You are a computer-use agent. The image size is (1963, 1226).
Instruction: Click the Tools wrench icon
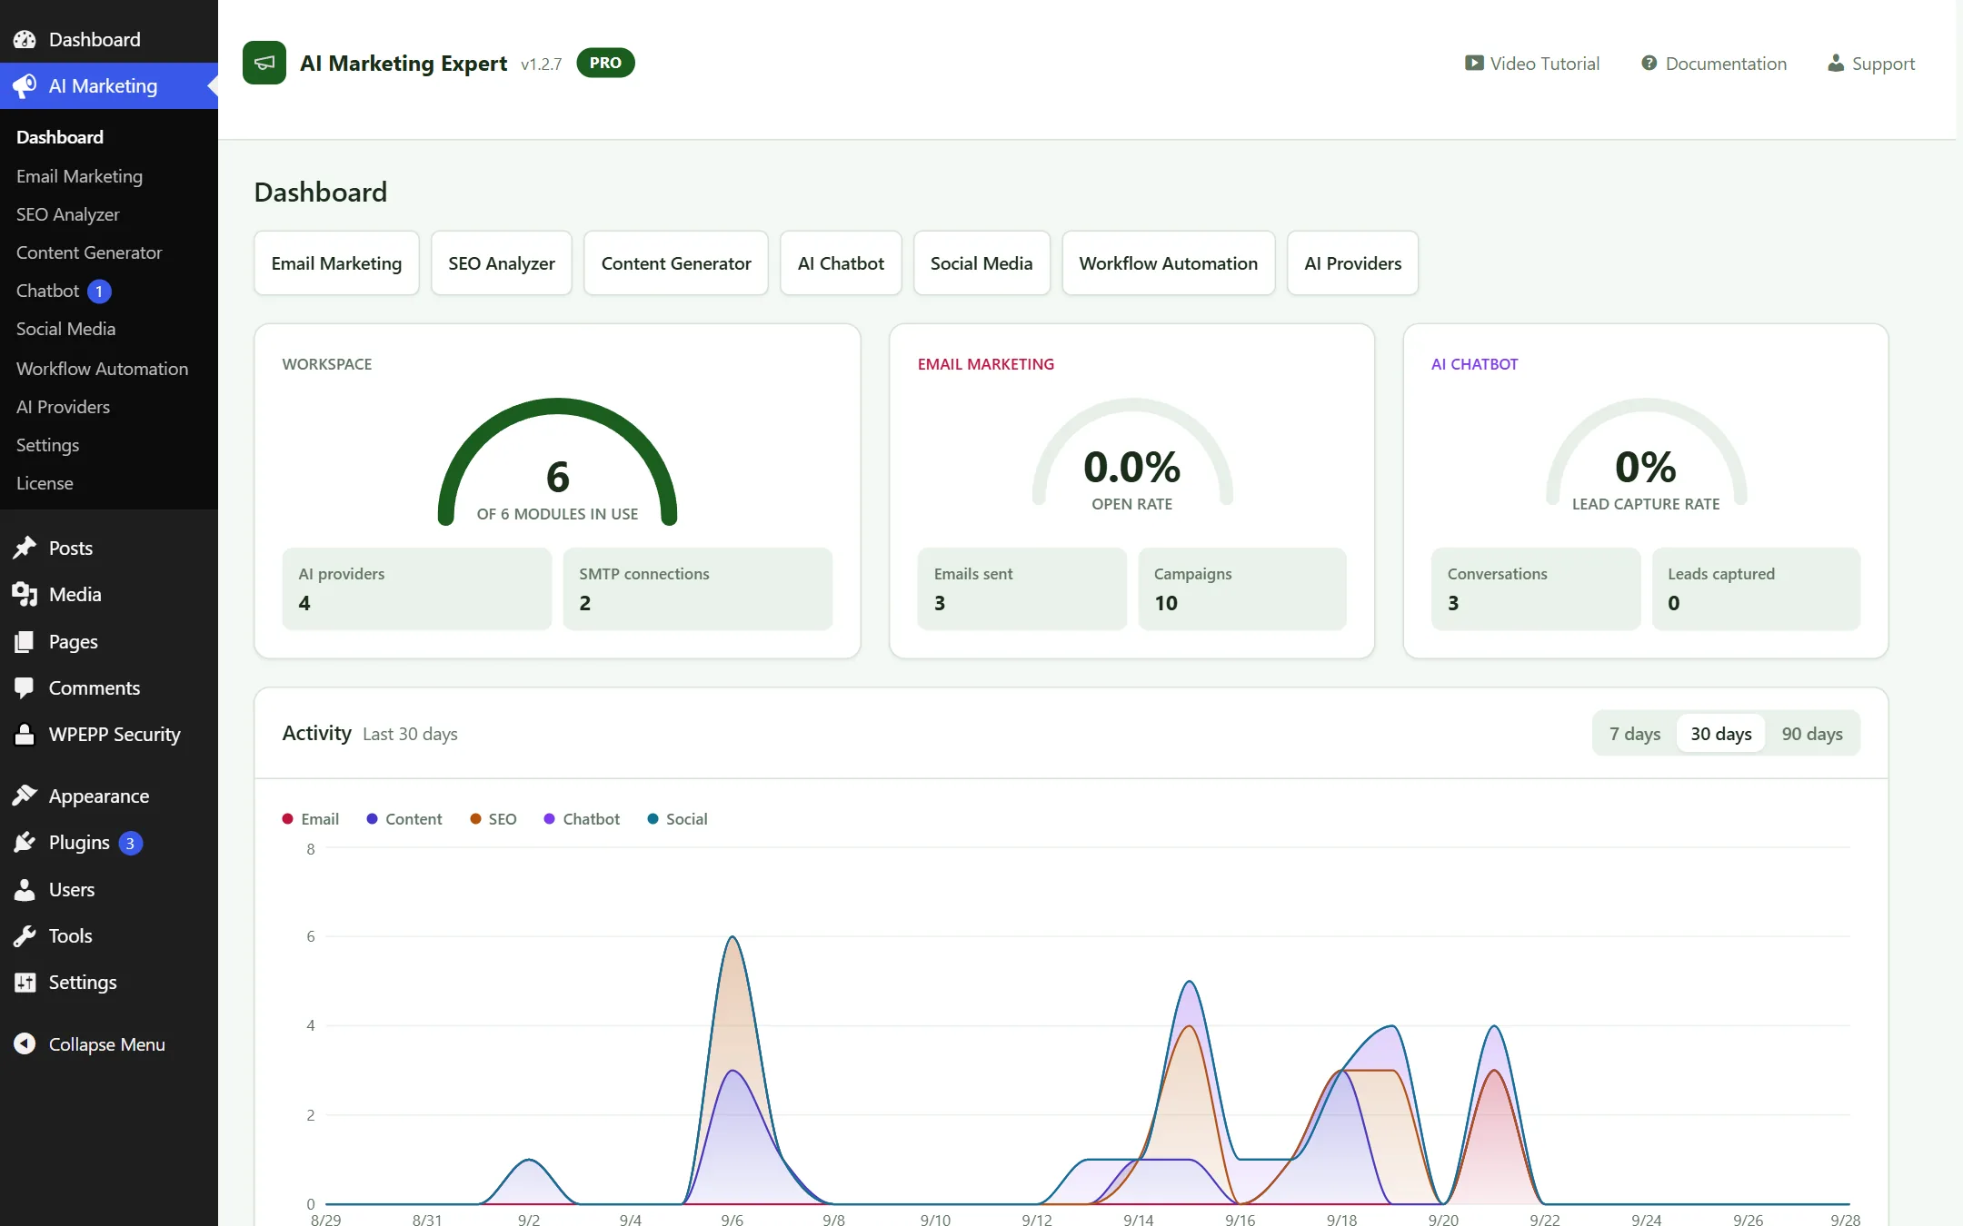[x=25, y=935]
